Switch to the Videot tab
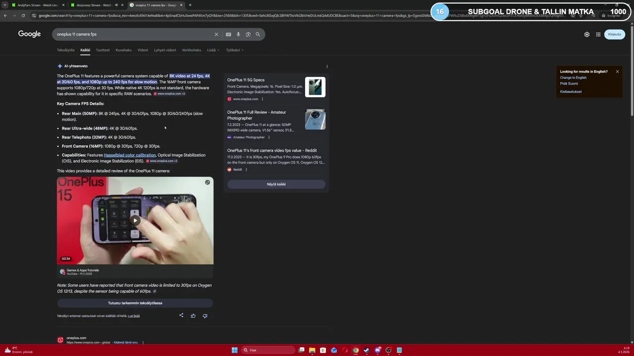The width and height of the screenshot is (634, 356). (143, 50)
